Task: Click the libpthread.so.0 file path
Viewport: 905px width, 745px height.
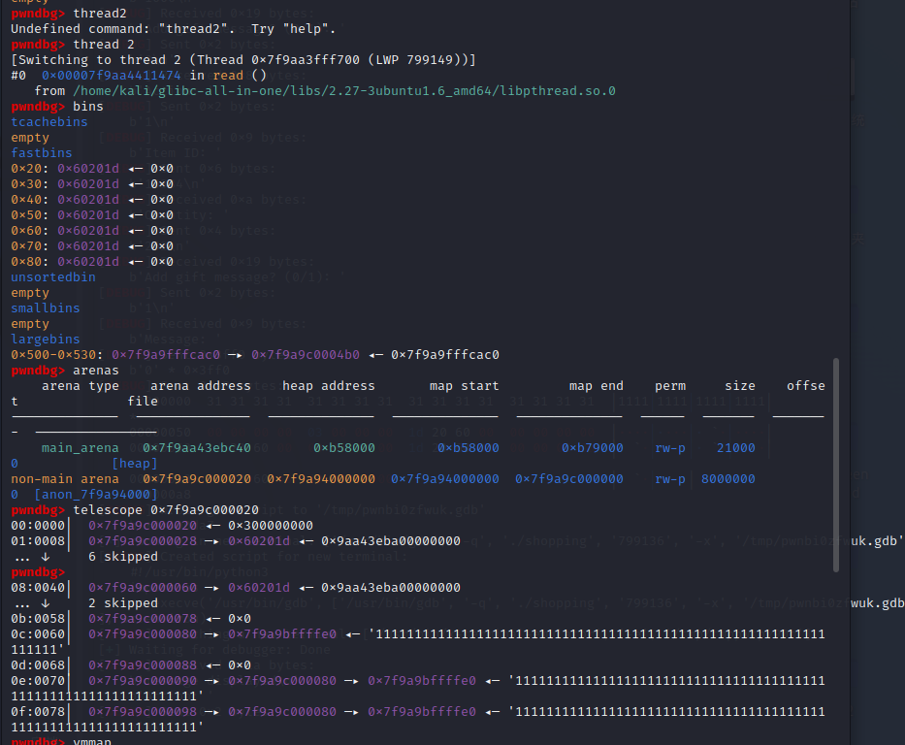Action: [344, 91]
